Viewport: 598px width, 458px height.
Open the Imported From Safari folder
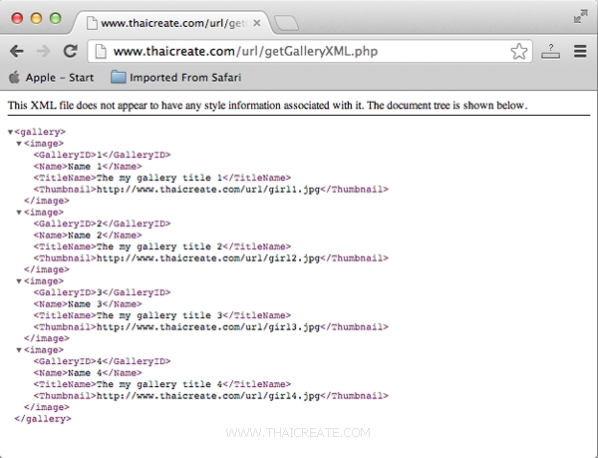pos(175,77)
